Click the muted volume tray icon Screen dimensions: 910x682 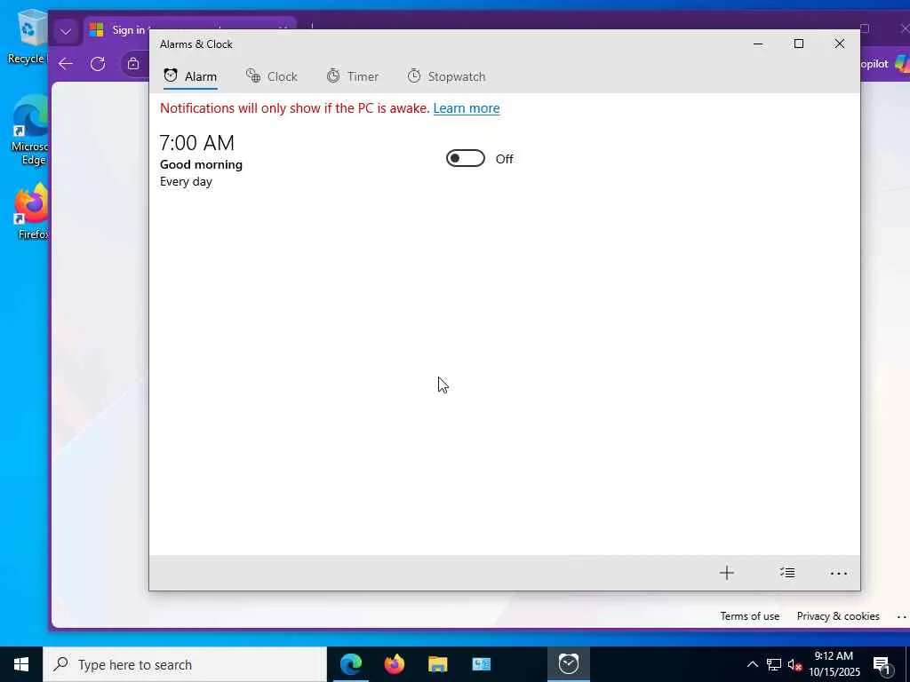[x=794, y=664]
